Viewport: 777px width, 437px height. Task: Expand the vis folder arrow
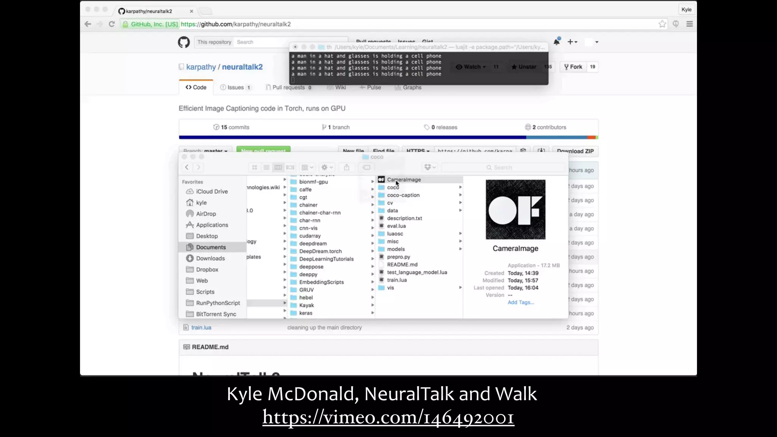460,288
